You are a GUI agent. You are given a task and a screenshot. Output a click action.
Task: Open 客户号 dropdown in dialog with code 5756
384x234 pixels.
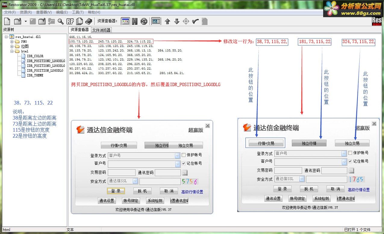coord(178,164)
